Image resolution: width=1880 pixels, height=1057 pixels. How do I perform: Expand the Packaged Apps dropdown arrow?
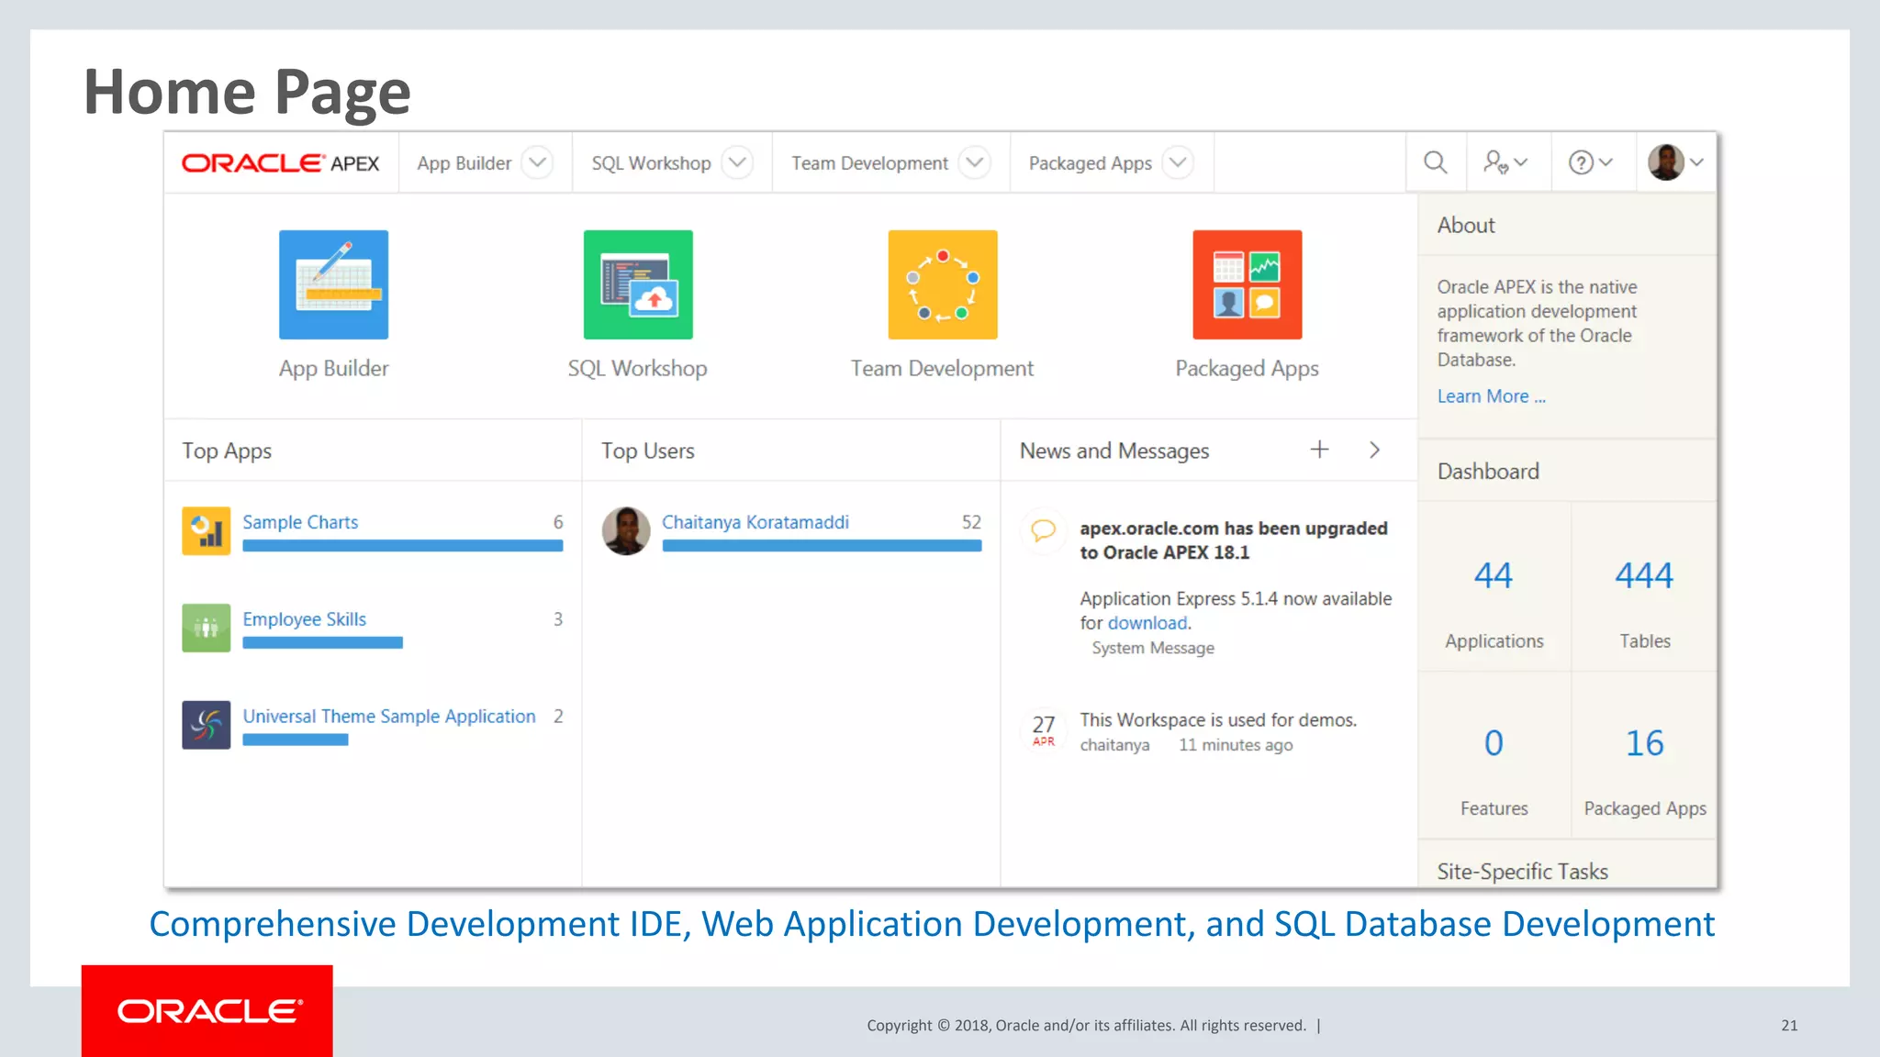pyautogui.click(x=1178, y=162)
